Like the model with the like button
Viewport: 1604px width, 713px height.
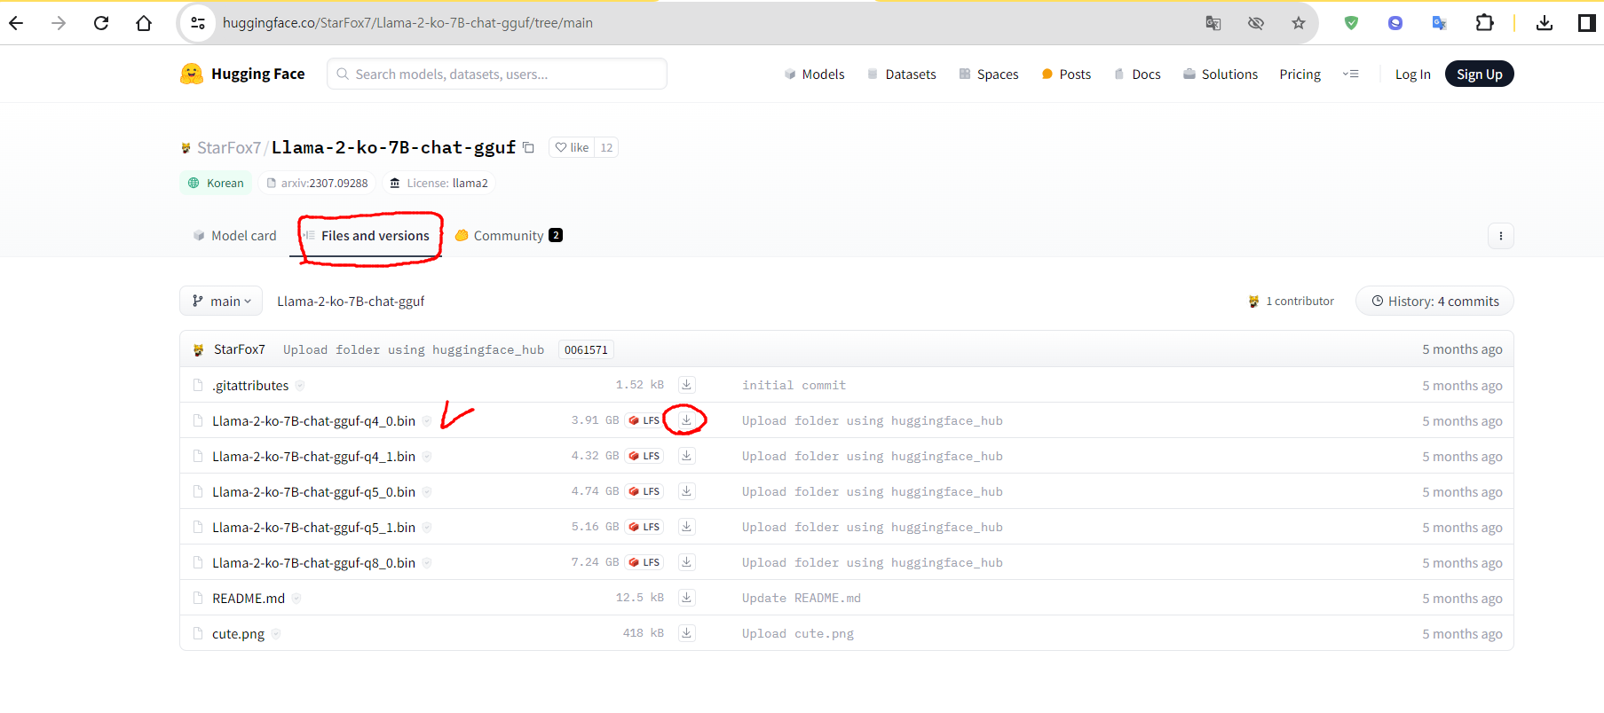[573, 147]
